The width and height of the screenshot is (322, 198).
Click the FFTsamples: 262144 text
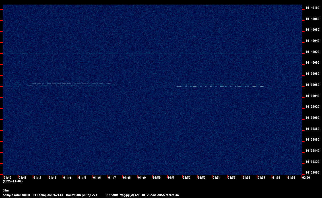[x=48, y=195]
